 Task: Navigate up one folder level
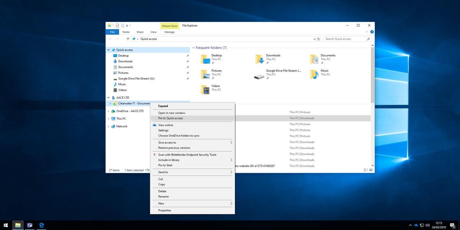tap(128, 39)
